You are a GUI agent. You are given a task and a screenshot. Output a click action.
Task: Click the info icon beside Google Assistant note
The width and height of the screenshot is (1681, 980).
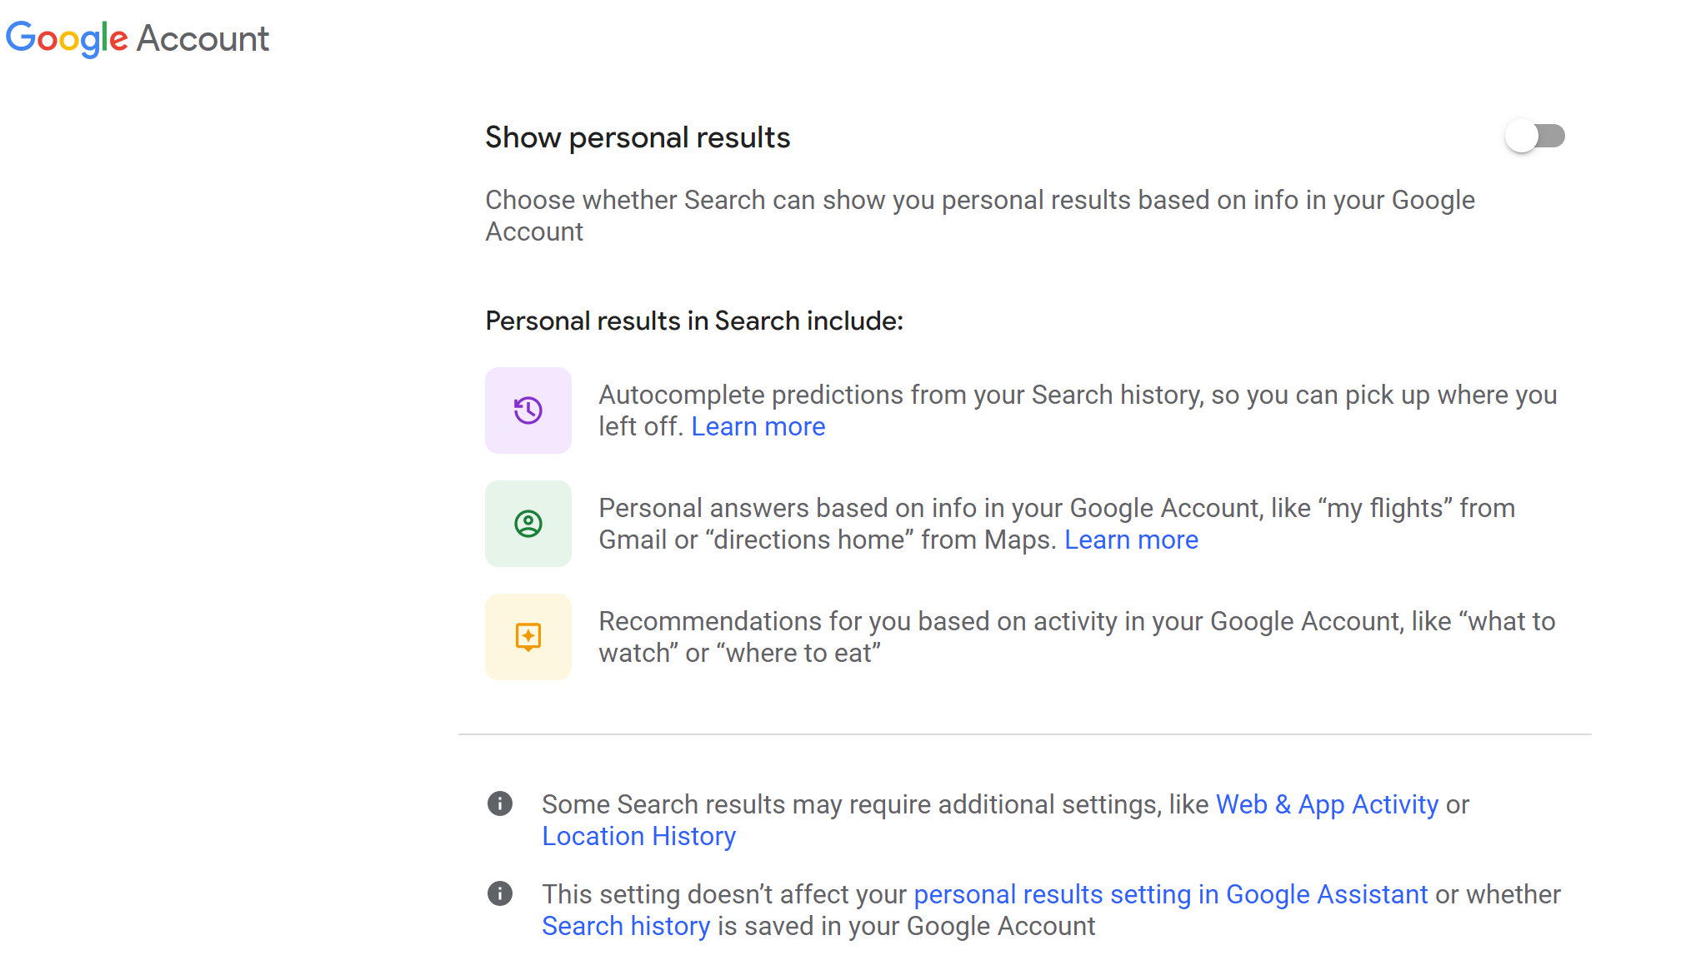(500, 893)
